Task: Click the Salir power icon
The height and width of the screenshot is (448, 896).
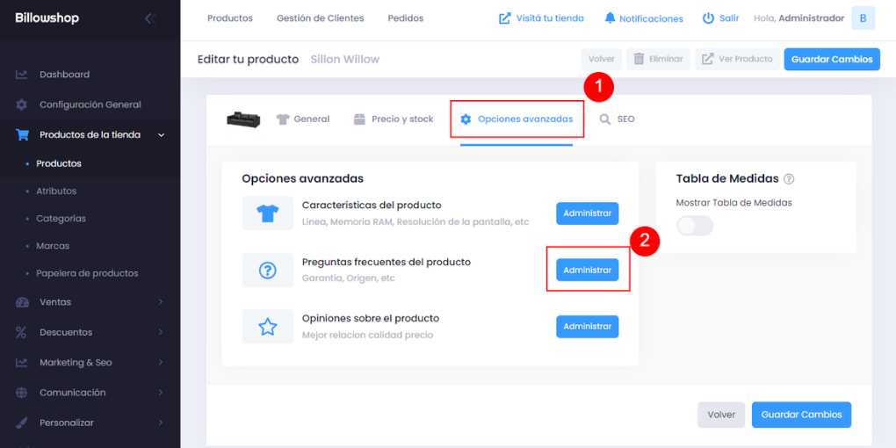Action: (x=709, y=18)
